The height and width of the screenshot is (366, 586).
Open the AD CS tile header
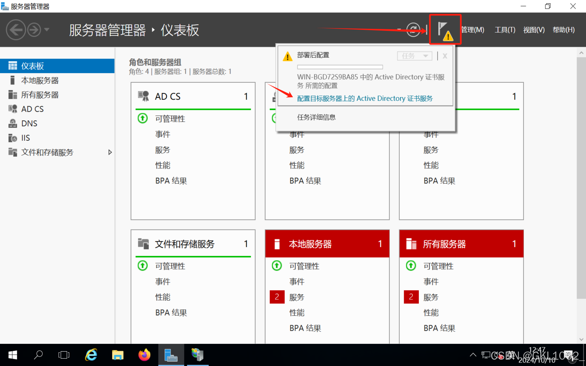pos(193,96)
